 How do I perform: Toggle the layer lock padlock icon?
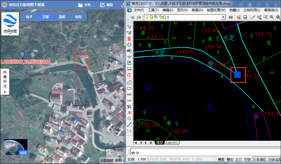tap(161, 17)
